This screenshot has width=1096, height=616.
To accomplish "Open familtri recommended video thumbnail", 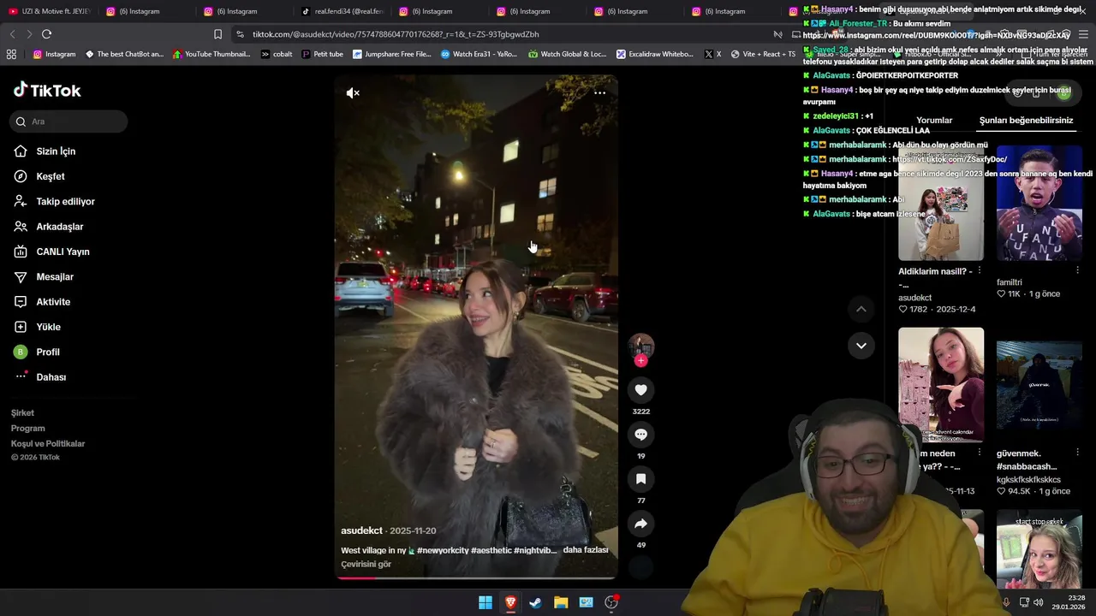I will coord(1039,204).
